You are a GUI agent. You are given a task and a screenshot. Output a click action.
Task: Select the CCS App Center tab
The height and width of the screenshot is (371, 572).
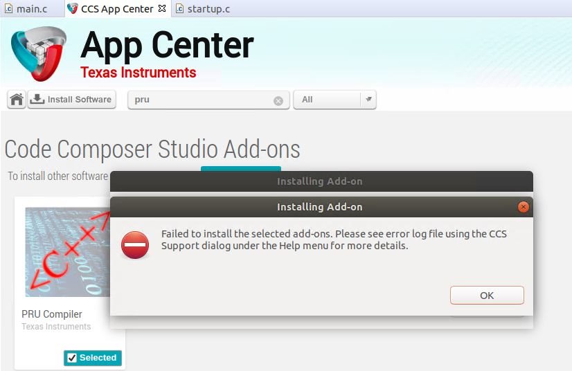pos(118,9)
